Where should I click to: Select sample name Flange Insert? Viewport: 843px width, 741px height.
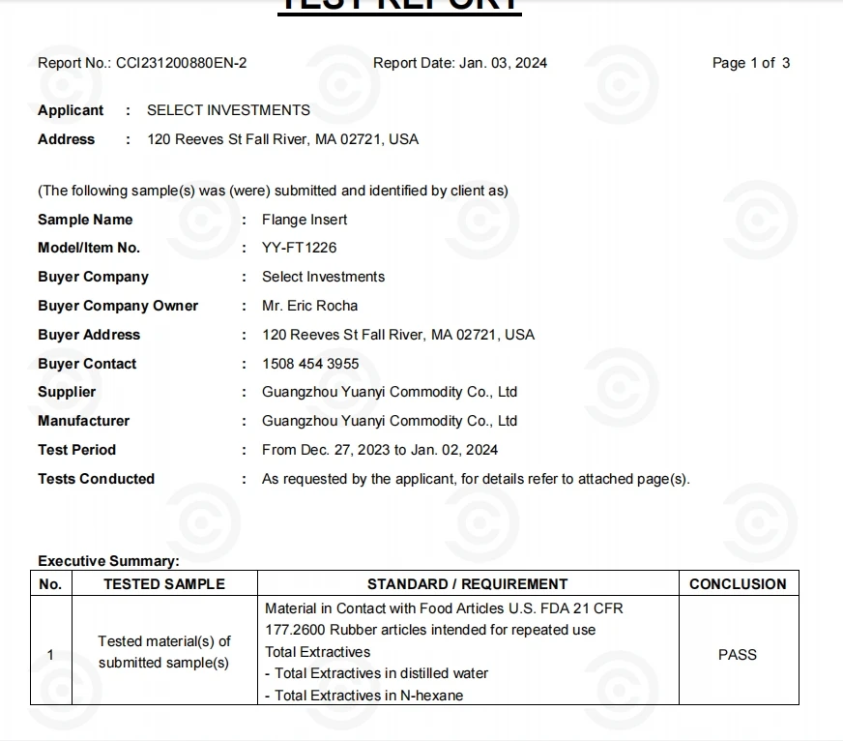click(305, 220)
